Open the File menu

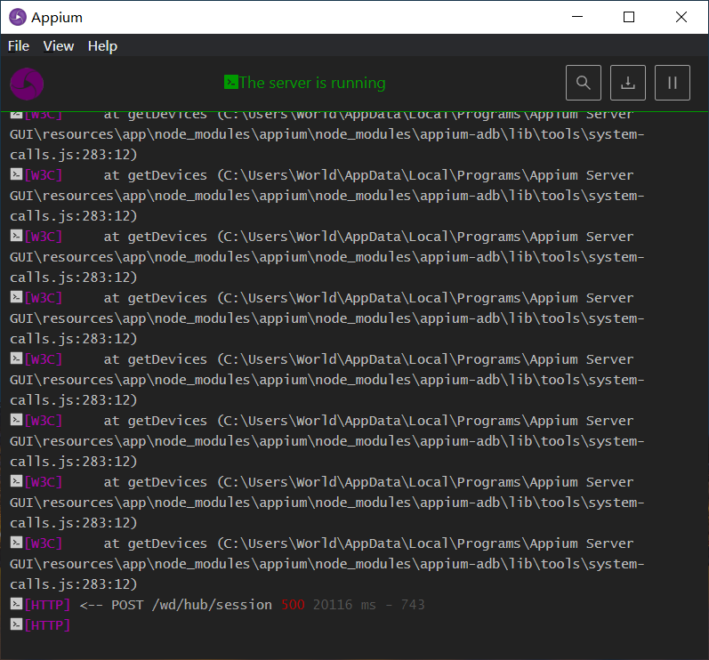tap(19, 46)
